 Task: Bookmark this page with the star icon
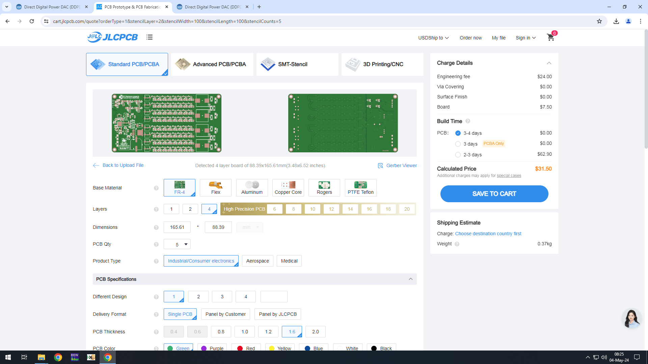coord(599,21)
